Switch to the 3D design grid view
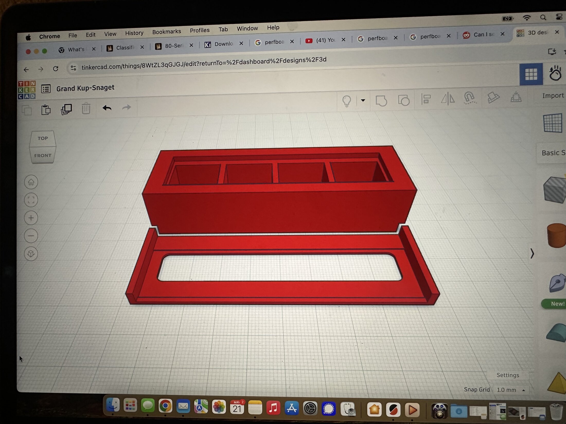The height and width of the screenshot is (424, 566). tap(531, 74)
